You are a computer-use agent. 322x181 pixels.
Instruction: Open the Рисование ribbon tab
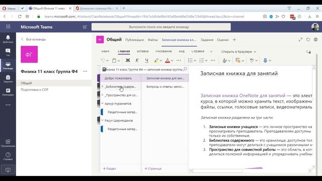(x=164, y=51)
